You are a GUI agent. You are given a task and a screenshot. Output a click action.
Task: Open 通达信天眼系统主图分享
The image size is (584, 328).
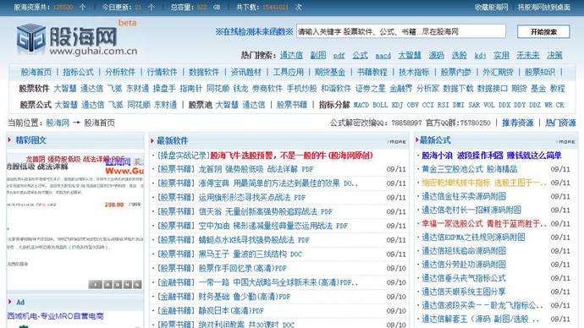click(x=463, y=292)
